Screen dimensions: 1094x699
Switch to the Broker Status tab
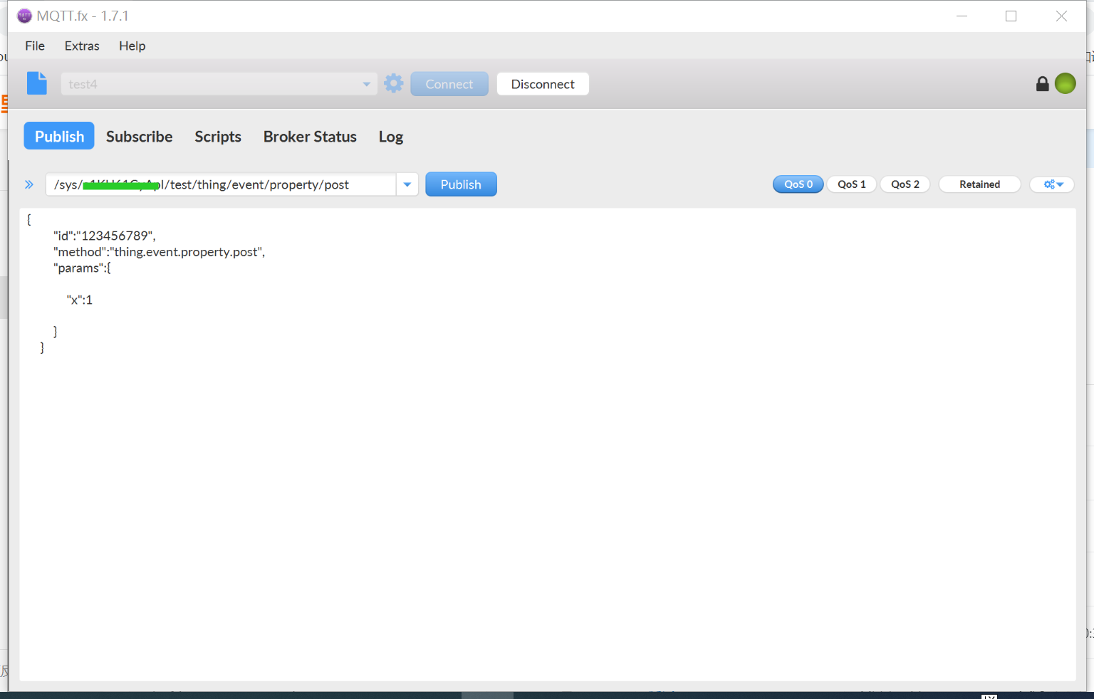310,137
